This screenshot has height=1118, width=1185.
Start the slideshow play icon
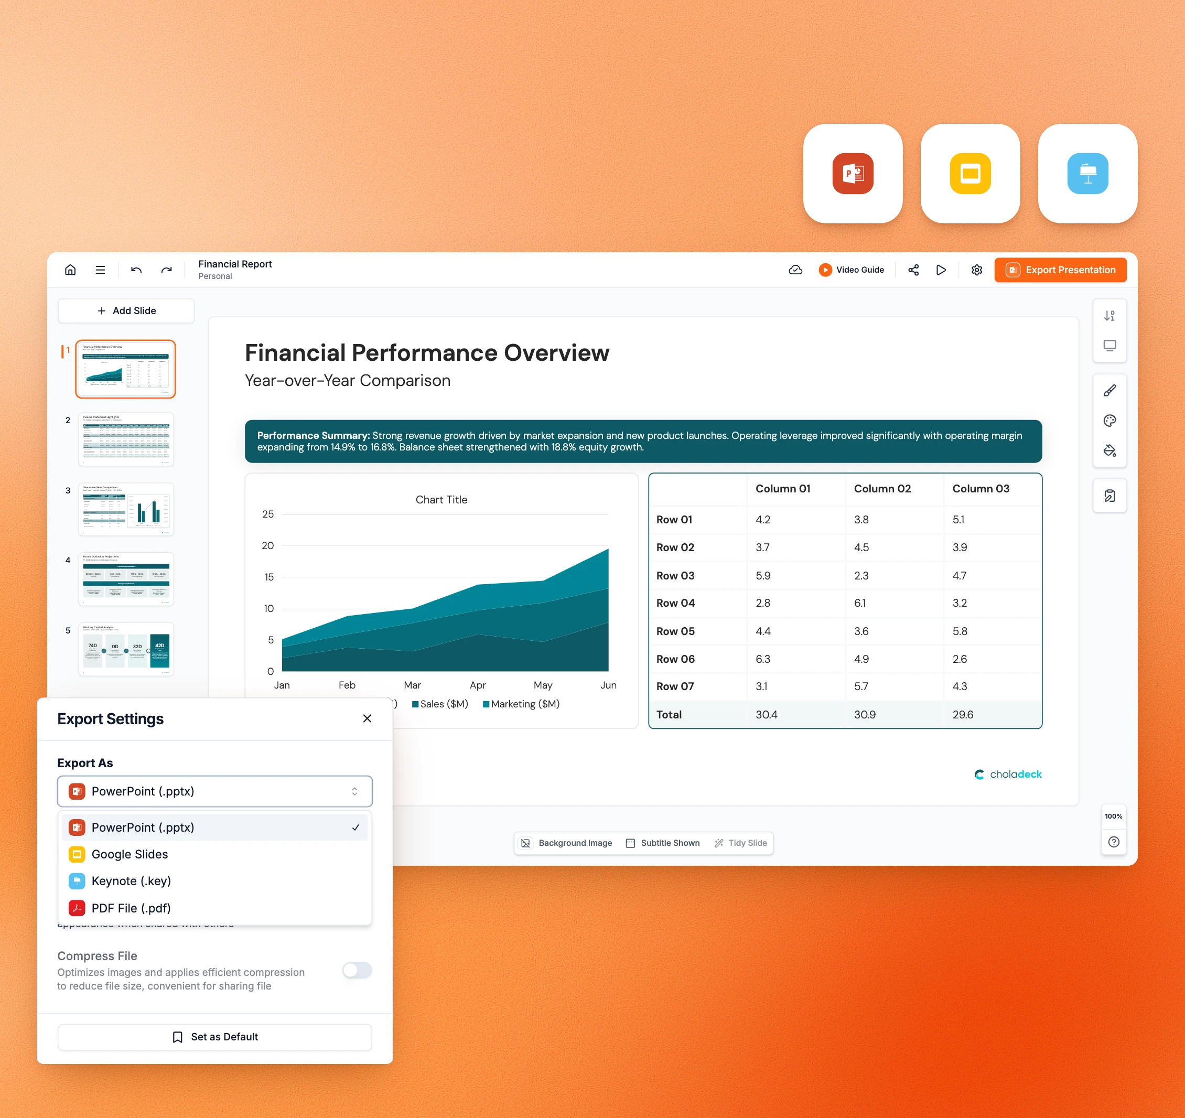(x=941, y=270)
